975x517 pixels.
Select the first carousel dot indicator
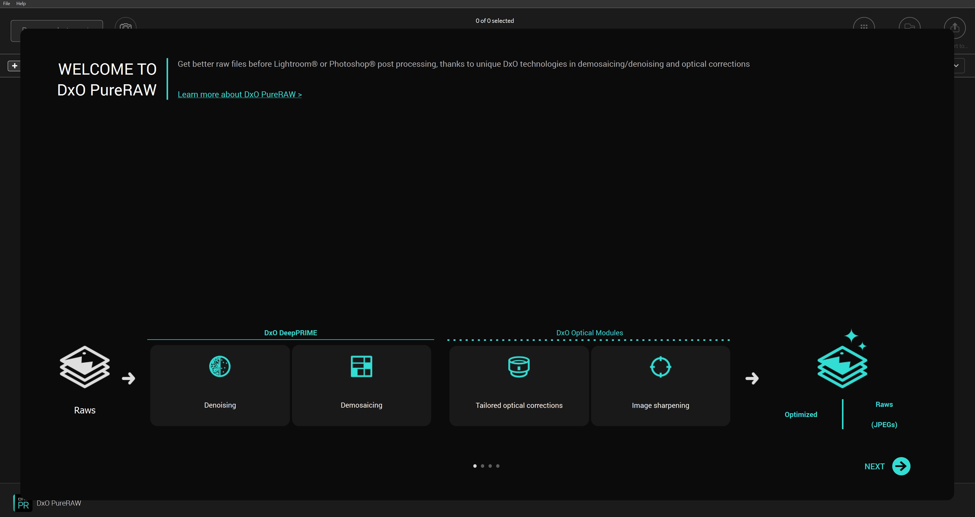[x=475, y=465]
